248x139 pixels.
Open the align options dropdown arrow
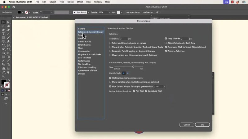(x=160, y=12)
